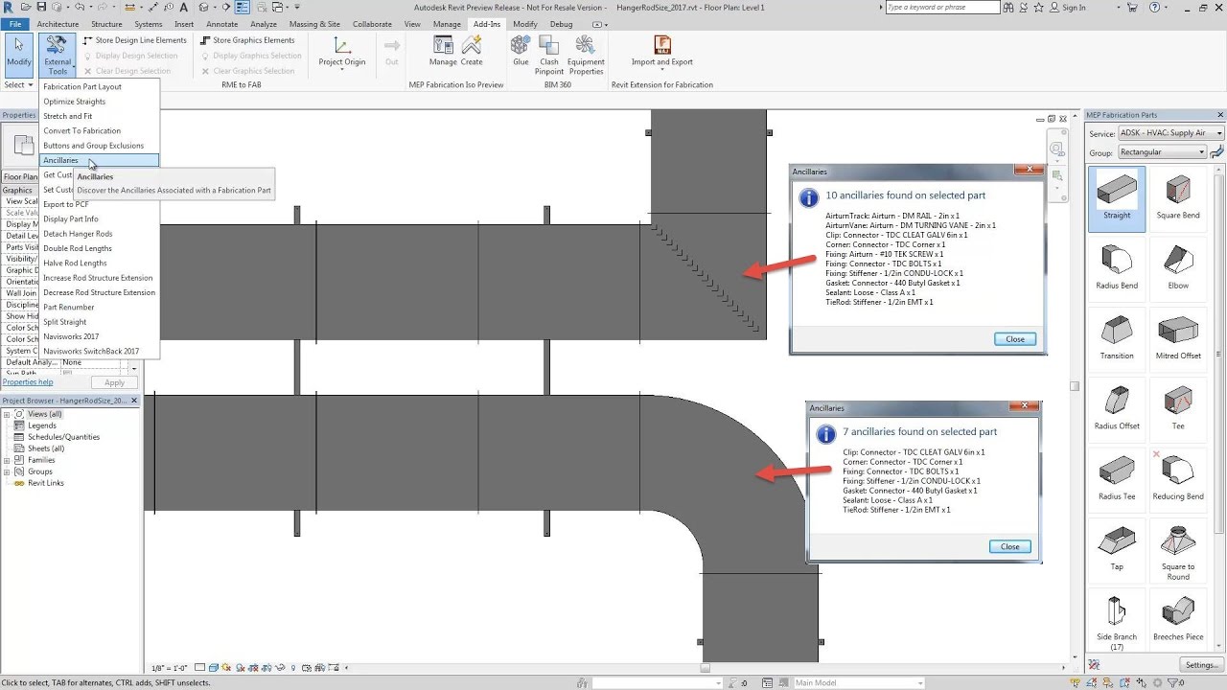Click the Store Design Line Elements button

tap(135, 40)
